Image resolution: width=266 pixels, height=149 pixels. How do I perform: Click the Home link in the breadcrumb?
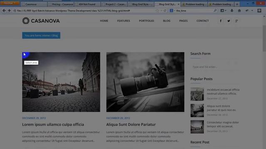click(x=46, y=36)
